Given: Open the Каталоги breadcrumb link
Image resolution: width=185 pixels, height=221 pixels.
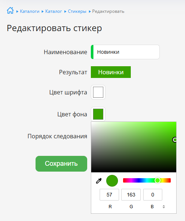Looking at the screenshot, I should coord(30,11).
